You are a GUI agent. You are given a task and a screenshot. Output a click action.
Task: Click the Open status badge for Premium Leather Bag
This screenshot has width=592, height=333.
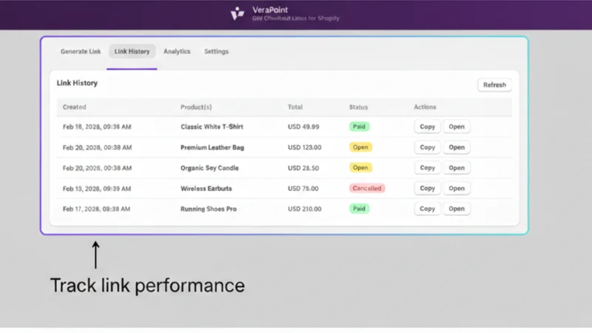coord(360,147)
